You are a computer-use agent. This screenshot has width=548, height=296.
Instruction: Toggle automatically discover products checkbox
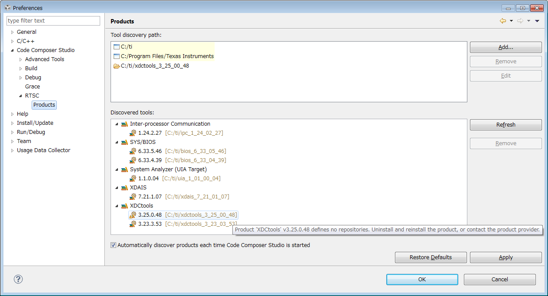(114, 245)
